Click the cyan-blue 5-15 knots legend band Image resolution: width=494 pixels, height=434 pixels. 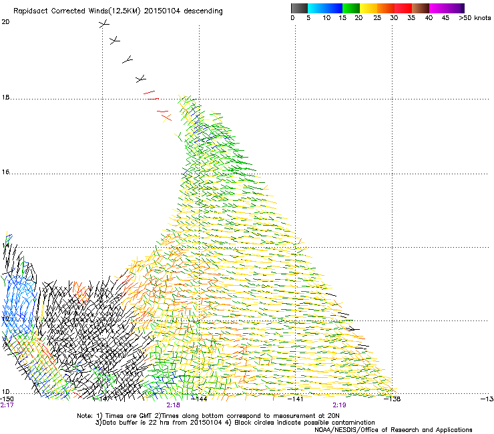click(325, 8)
